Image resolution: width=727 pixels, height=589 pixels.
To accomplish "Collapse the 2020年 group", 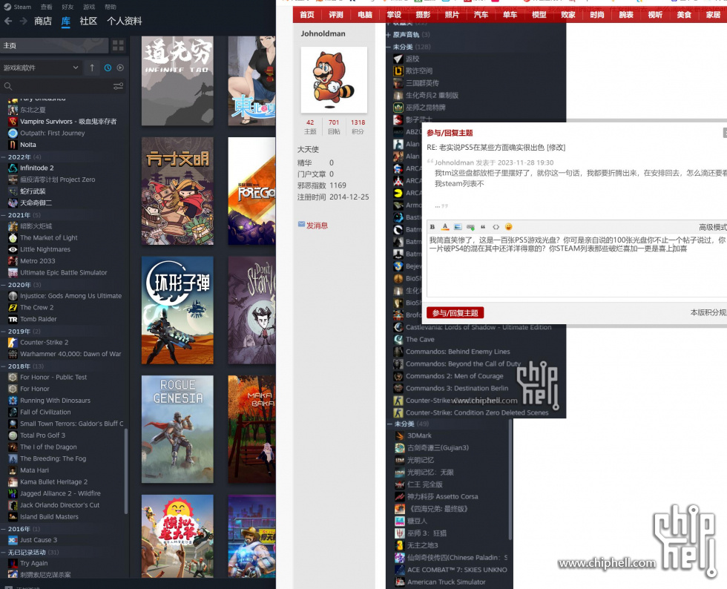I will pyautogui.click(x=4, y=285).
